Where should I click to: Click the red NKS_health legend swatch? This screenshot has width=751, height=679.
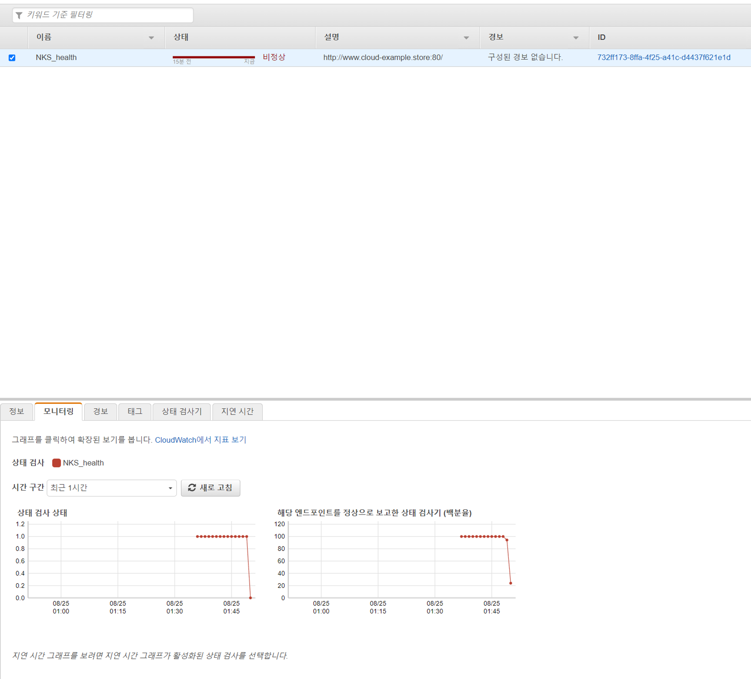(x=56, y=463)
